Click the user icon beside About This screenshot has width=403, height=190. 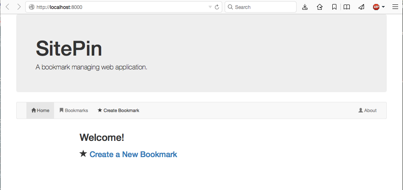point(361,110)
